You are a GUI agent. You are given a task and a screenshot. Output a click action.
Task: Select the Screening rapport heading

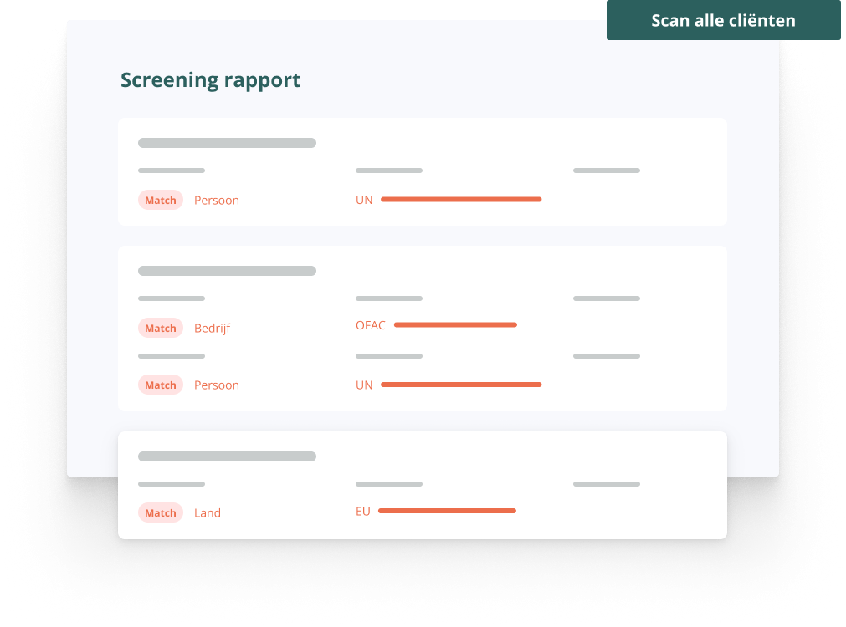[210, 80]
